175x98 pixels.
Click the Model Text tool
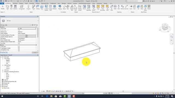(x=72, y=8)
